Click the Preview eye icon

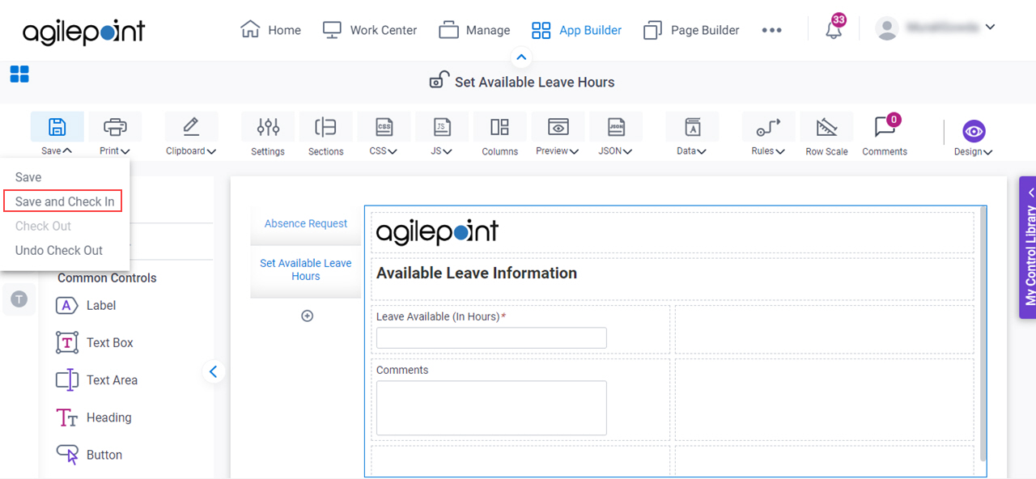tap(558, 127)
